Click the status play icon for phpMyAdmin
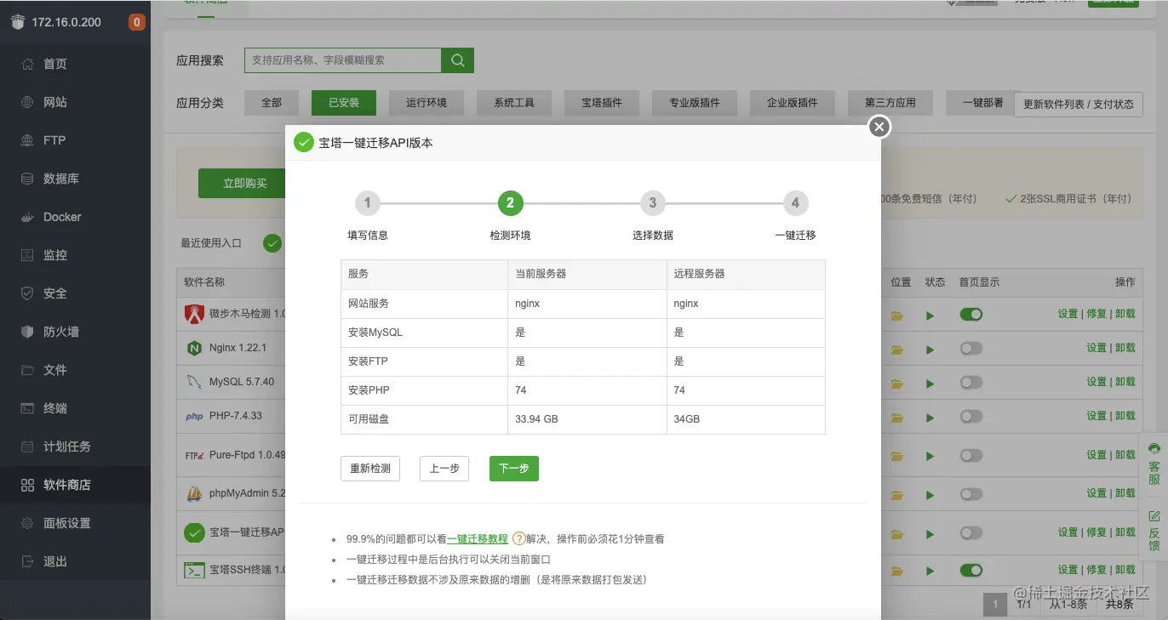 tap(930, 495)
